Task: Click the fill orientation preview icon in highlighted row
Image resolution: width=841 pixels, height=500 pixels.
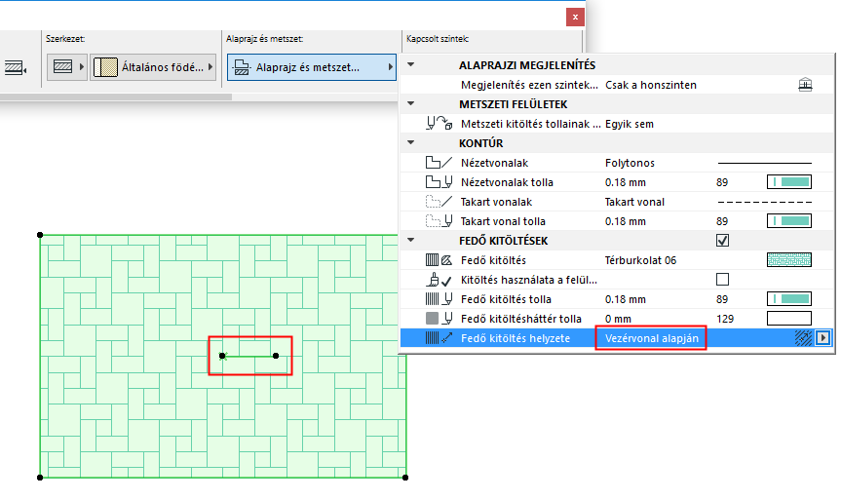Action: pyautogui.click(x=803, y=338)
